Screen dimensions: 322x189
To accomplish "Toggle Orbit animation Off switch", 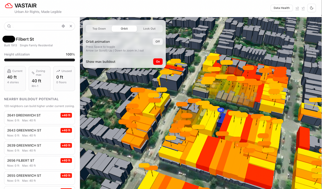I will (x=158, y=42).
